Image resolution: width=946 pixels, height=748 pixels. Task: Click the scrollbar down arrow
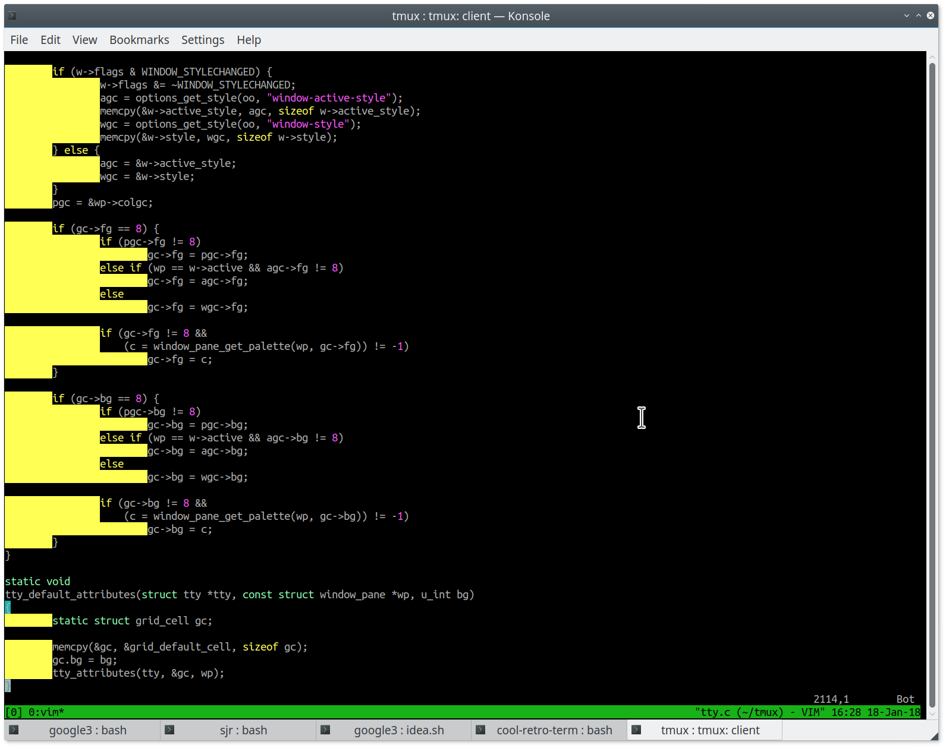click(932, 713)
